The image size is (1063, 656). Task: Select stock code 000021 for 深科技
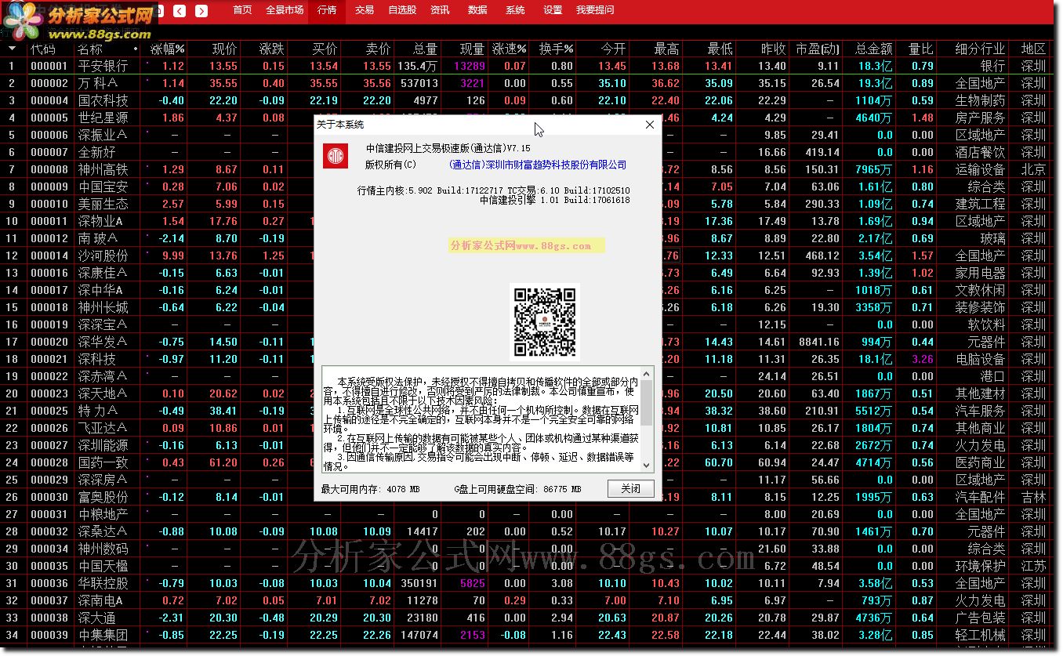[49, 359]
